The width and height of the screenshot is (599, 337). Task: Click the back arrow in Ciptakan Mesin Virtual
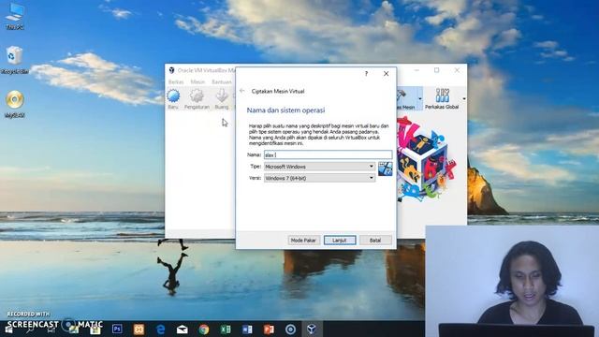tap(241, 91)
